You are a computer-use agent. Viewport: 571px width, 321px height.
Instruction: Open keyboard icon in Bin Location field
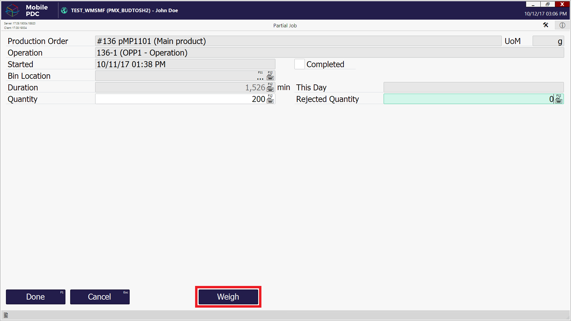coord(270,76)
